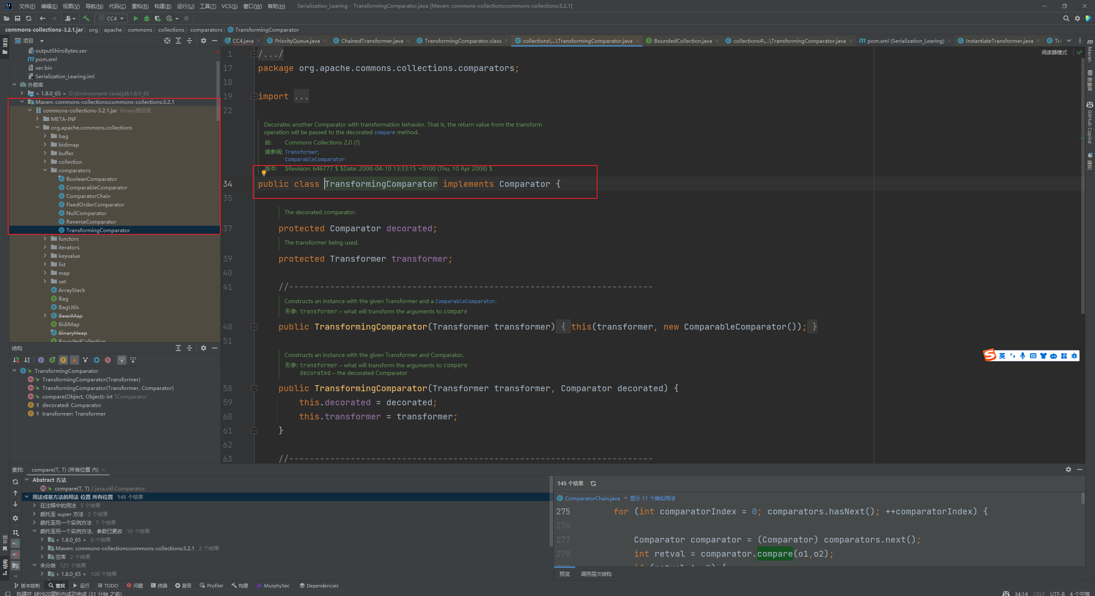Viewport: 1095px width, 596px height.
Task: Collapse the comparators folder in the project tree
Action: coord(45,170)
